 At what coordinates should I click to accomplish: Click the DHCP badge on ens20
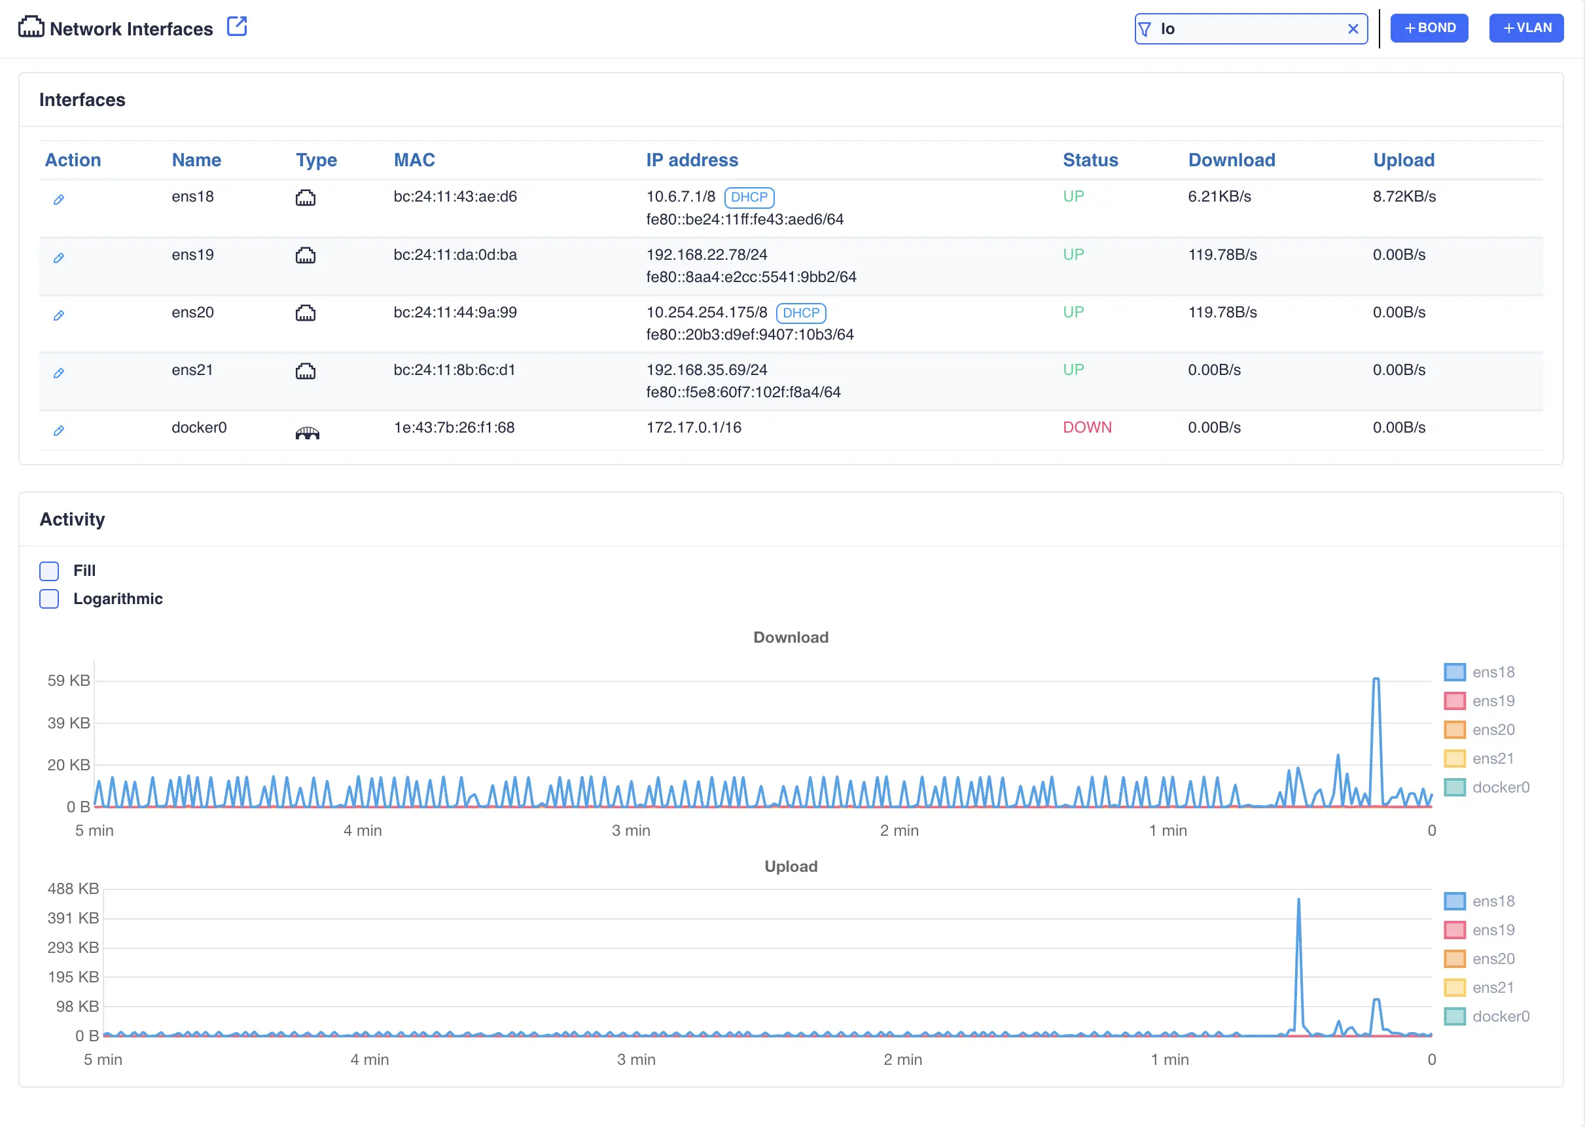click(x=801, y=313)
